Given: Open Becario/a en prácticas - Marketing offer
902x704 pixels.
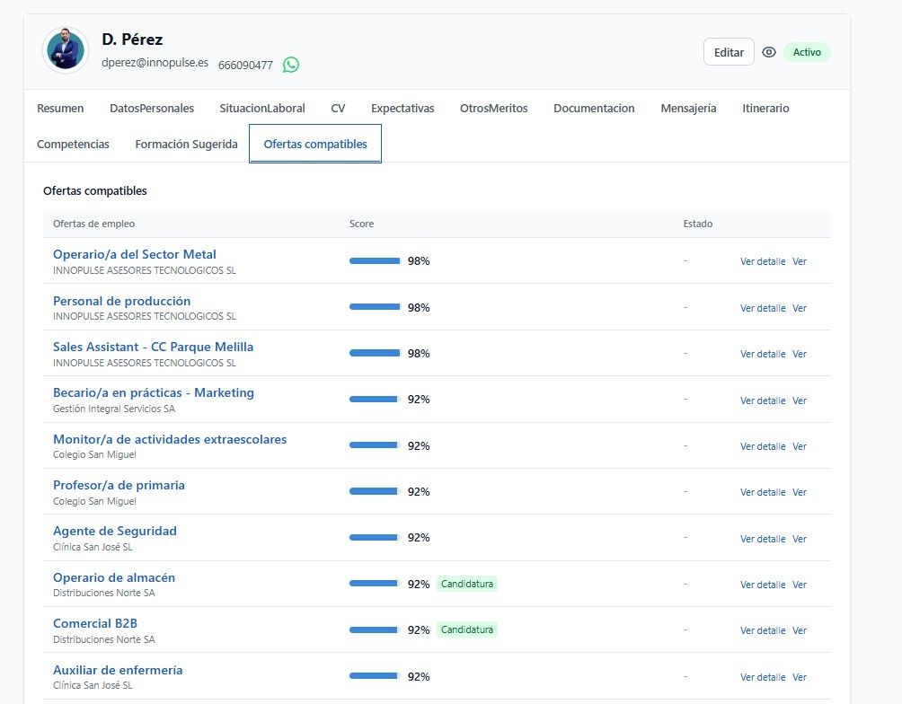Looking at the screenshot, I should (154, 392).
